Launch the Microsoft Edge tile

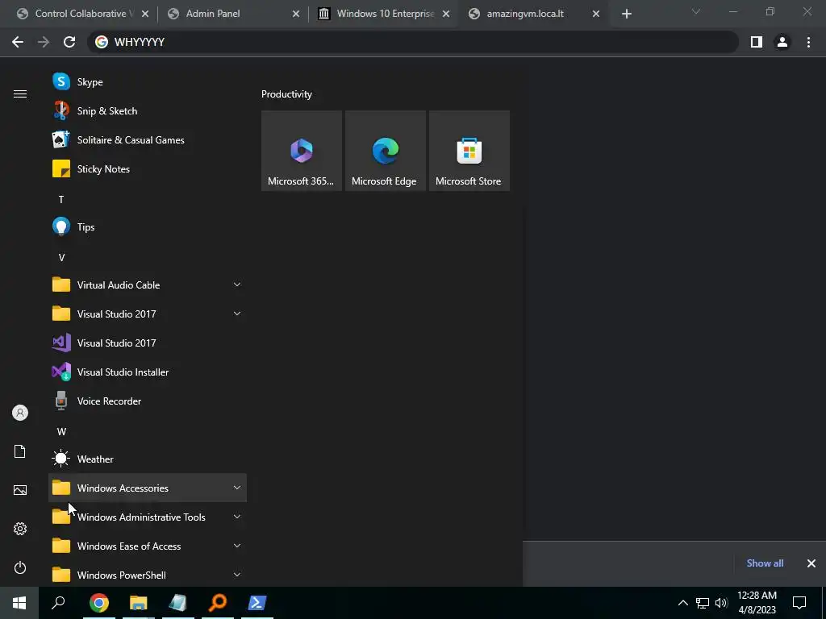[385, 151]
